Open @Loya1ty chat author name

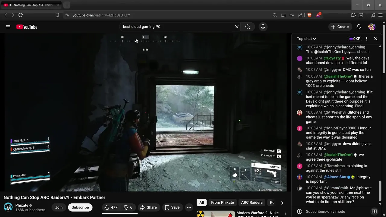point(332,58)
